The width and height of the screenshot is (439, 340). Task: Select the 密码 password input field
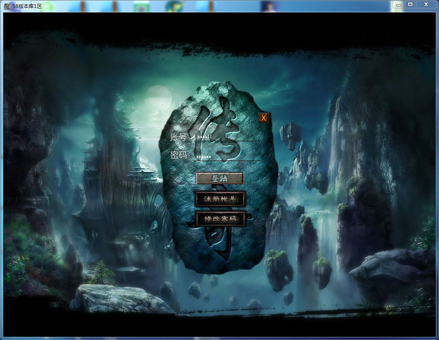point(227,157)
